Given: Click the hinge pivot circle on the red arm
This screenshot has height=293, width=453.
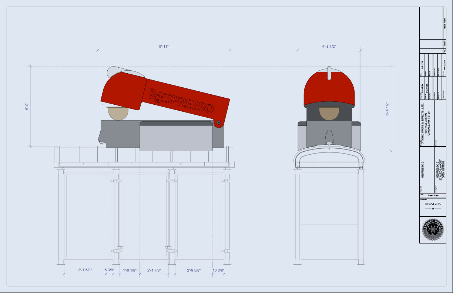Looking at the screenshot, I should tap(219, 122).
